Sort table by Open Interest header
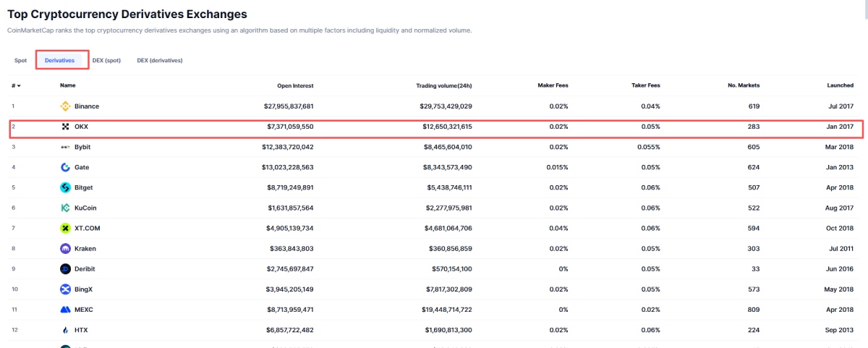Screen dimensions: 868x348 [x=295, y=85]
